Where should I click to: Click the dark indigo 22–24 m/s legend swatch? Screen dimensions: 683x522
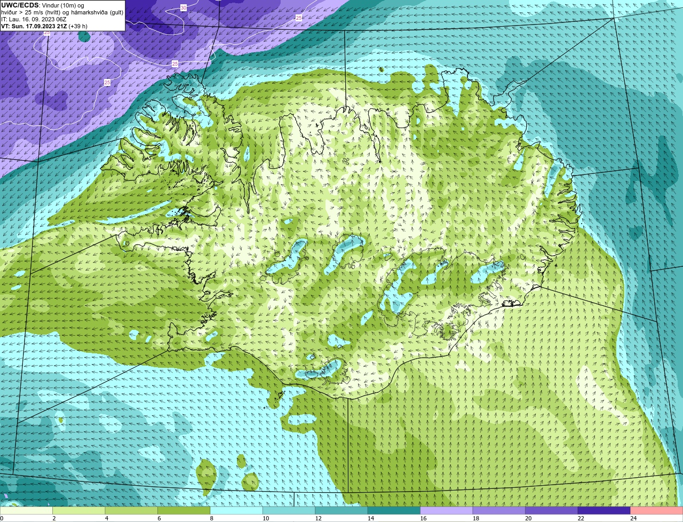pyautogui.click(x=604, y=511)
